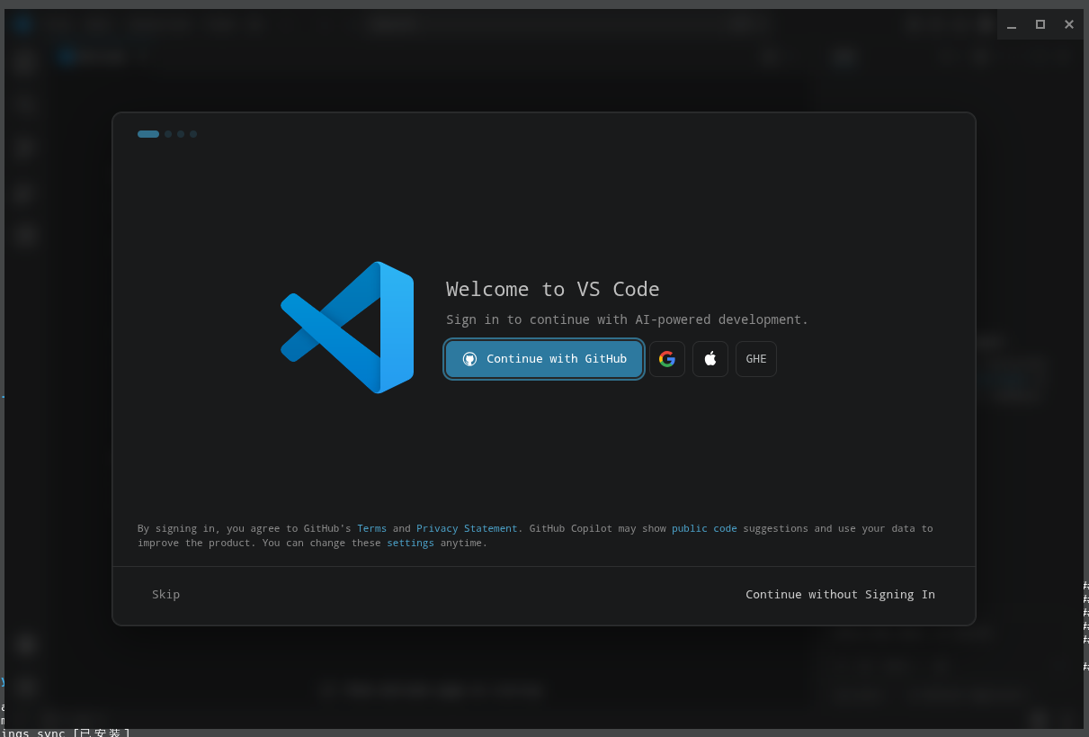
Task: Skip the welcome sign-in dialog
Action: [165, 594]
